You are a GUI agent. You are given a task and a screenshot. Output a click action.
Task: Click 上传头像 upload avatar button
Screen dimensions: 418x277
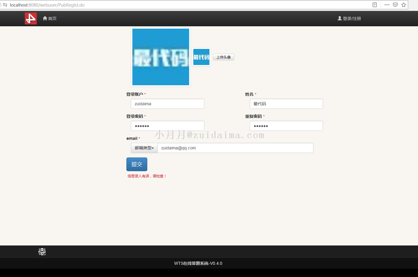click(223, 57)
